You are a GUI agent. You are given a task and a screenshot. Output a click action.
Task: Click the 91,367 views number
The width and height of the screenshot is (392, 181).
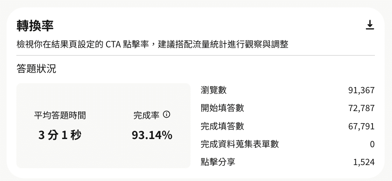pos(361,90)
